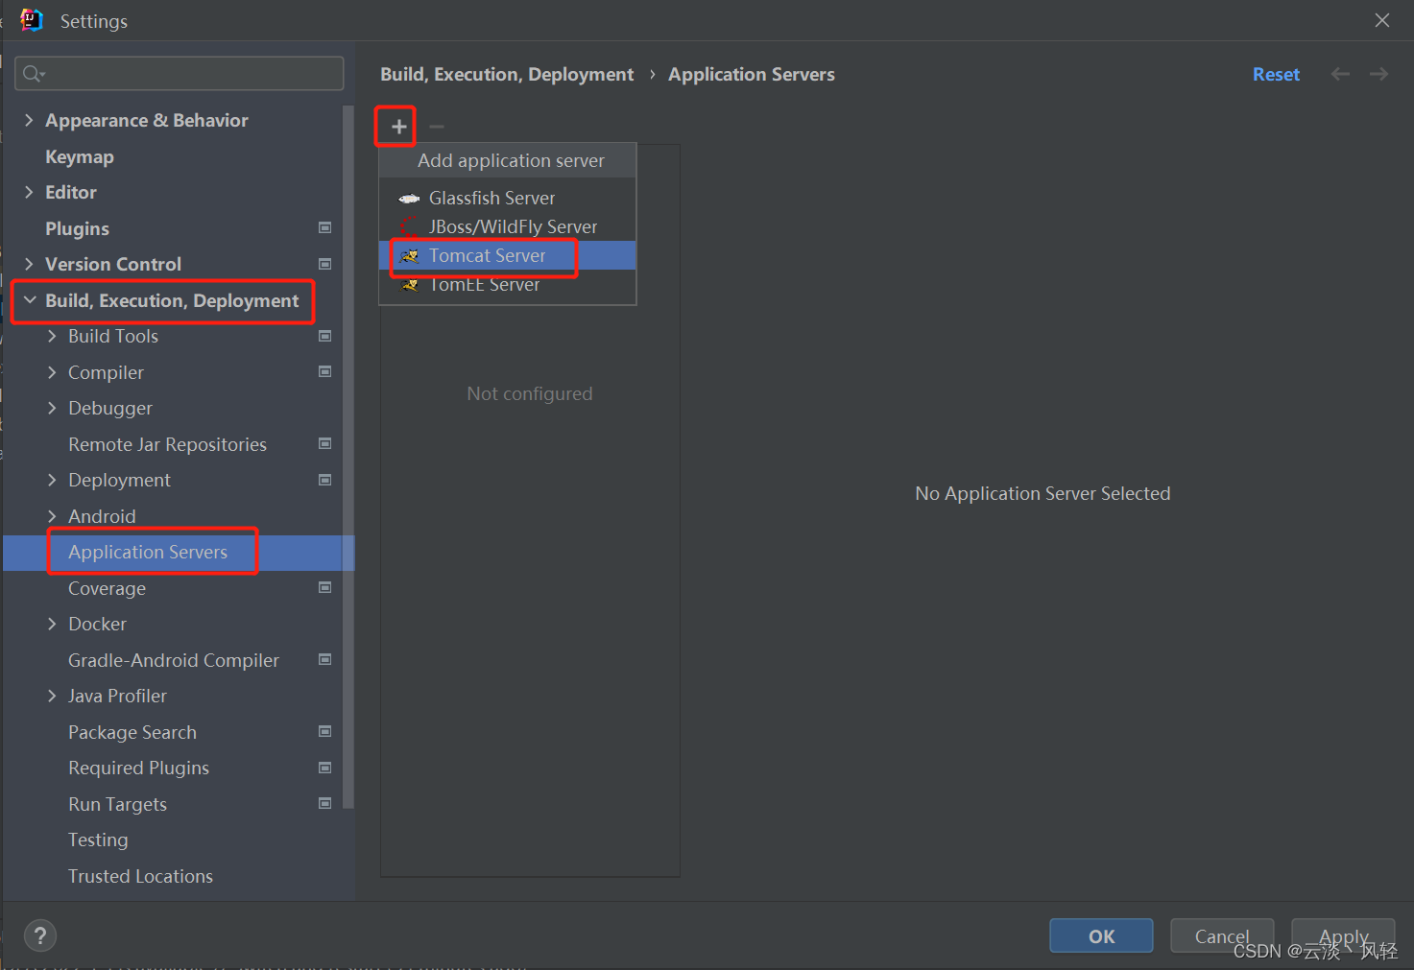The height and width of the screenshot is (970, 1414).
Task: Open Remote Jar Repositories settings
Action: [167, 444]
